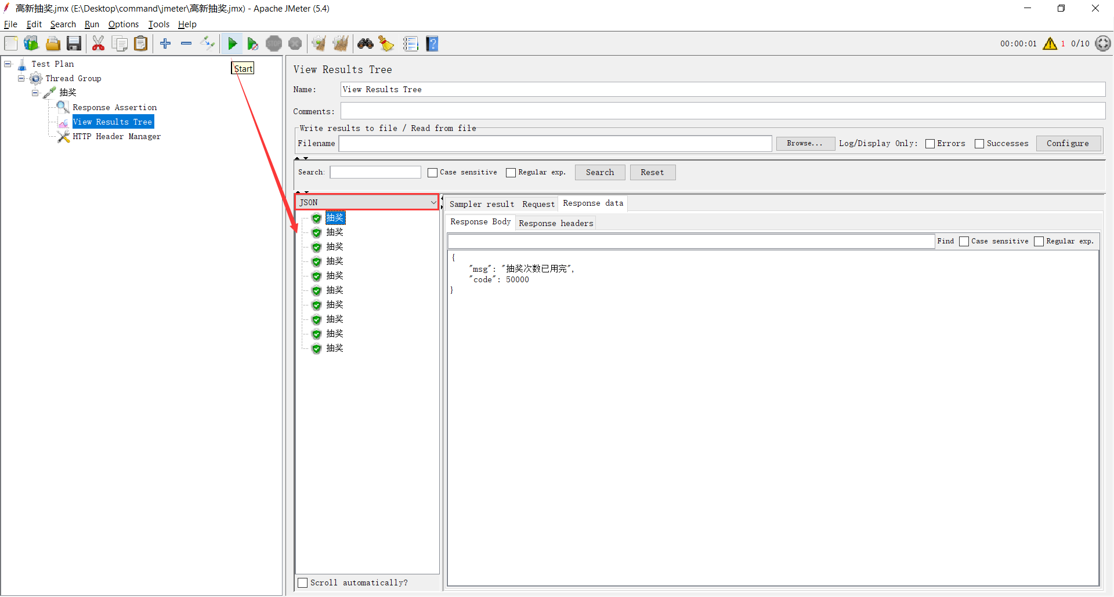The width and height of the screenshot is (1114, 597).
Task: Clear results with single broom icon
Action: pyautogui.click(x=319, y=43)
